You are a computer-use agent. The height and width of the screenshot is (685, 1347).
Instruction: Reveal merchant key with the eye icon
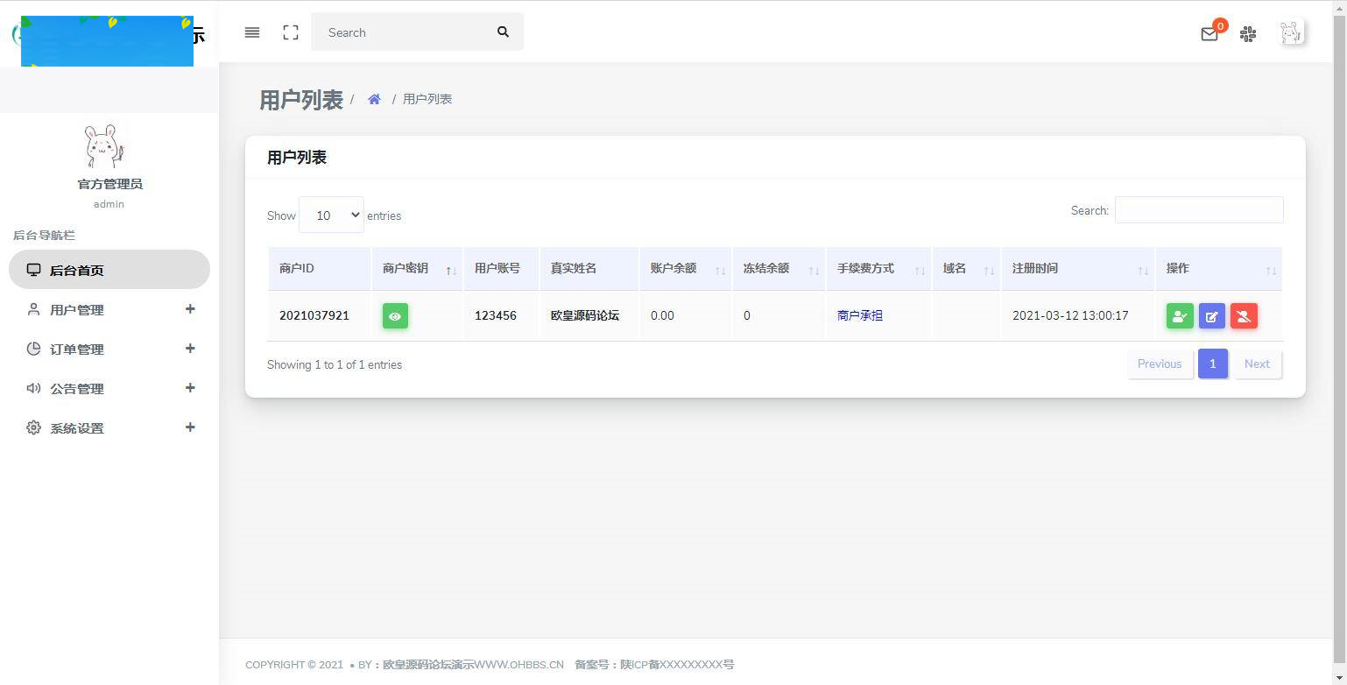tap(395, 316)
